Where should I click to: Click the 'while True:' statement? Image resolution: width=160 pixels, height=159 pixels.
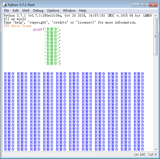coord(21,26)
